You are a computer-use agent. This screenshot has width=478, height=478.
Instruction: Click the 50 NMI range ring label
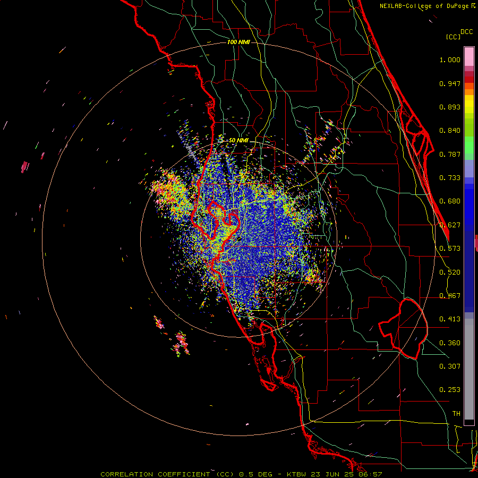coord(238,140)
